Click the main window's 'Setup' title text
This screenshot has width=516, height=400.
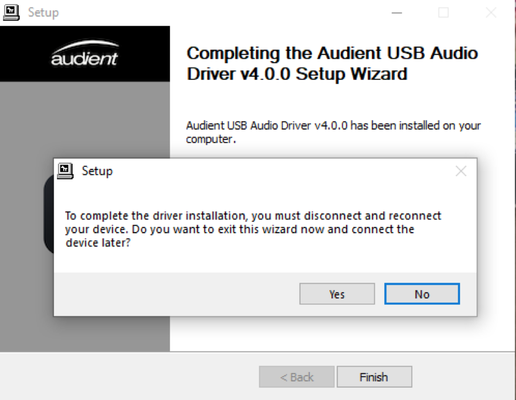coord(43,12)
